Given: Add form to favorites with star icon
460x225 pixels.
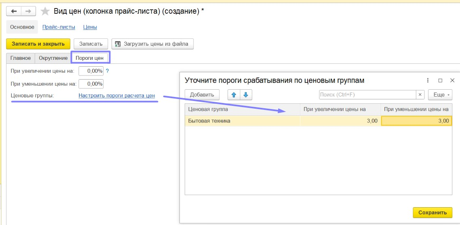Looking at the screenshot, I should click(45, 11).
